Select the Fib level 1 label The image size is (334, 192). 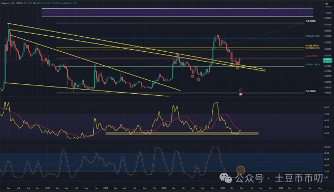311,21
